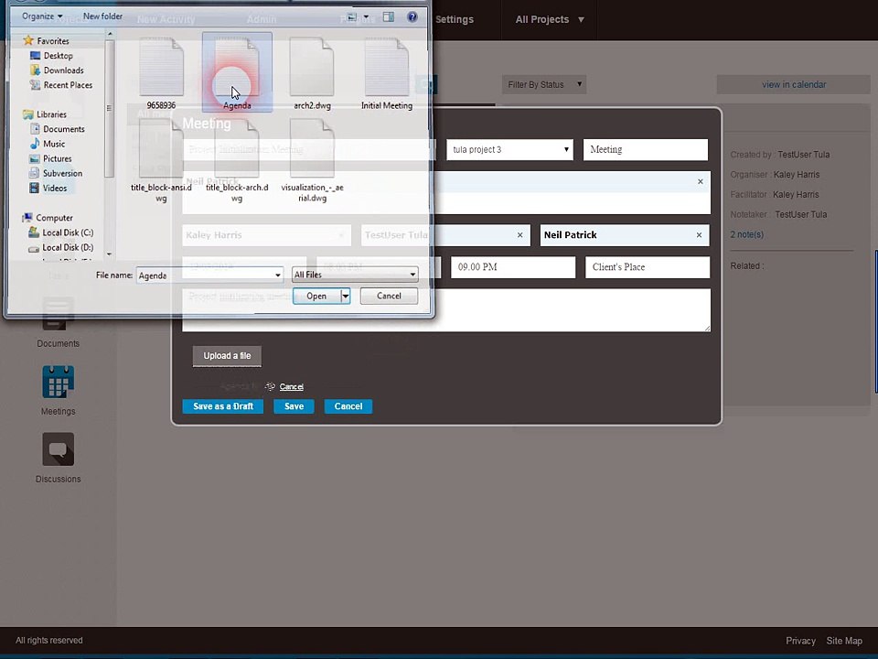Cancel the Agenda file upload link
The width and height of the screenshot is (878, 659).
[291, 386]
